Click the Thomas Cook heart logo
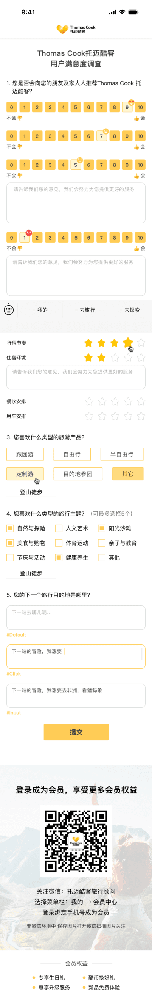152x1002 pixels. point(62,29)
